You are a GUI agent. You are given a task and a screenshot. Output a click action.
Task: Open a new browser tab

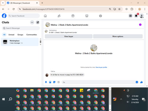coord(42,3)
